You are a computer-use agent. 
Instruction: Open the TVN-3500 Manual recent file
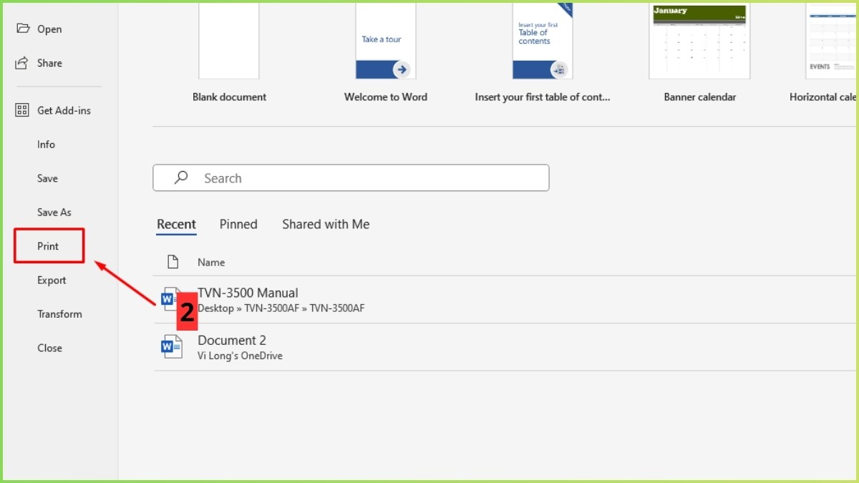coord(248,293)
